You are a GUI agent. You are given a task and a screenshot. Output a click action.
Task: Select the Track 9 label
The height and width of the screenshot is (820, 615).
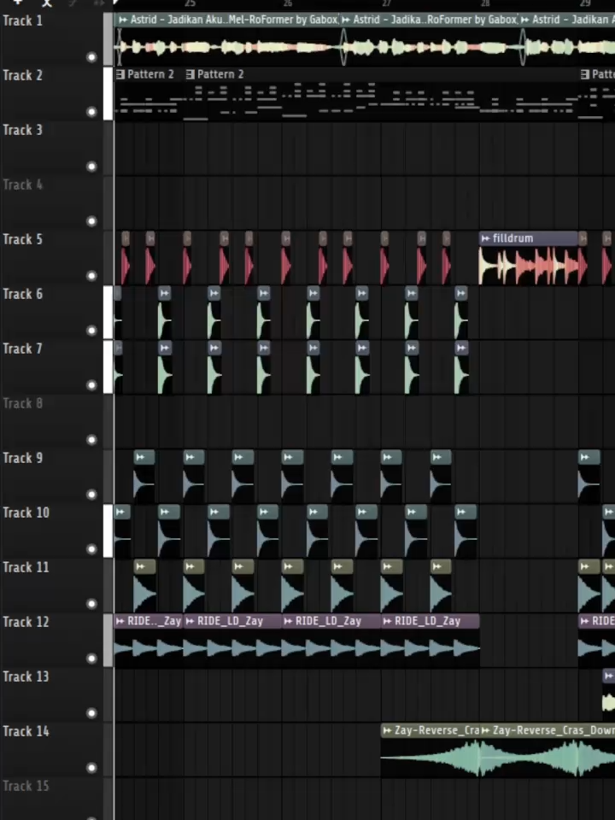coord(22,458)
